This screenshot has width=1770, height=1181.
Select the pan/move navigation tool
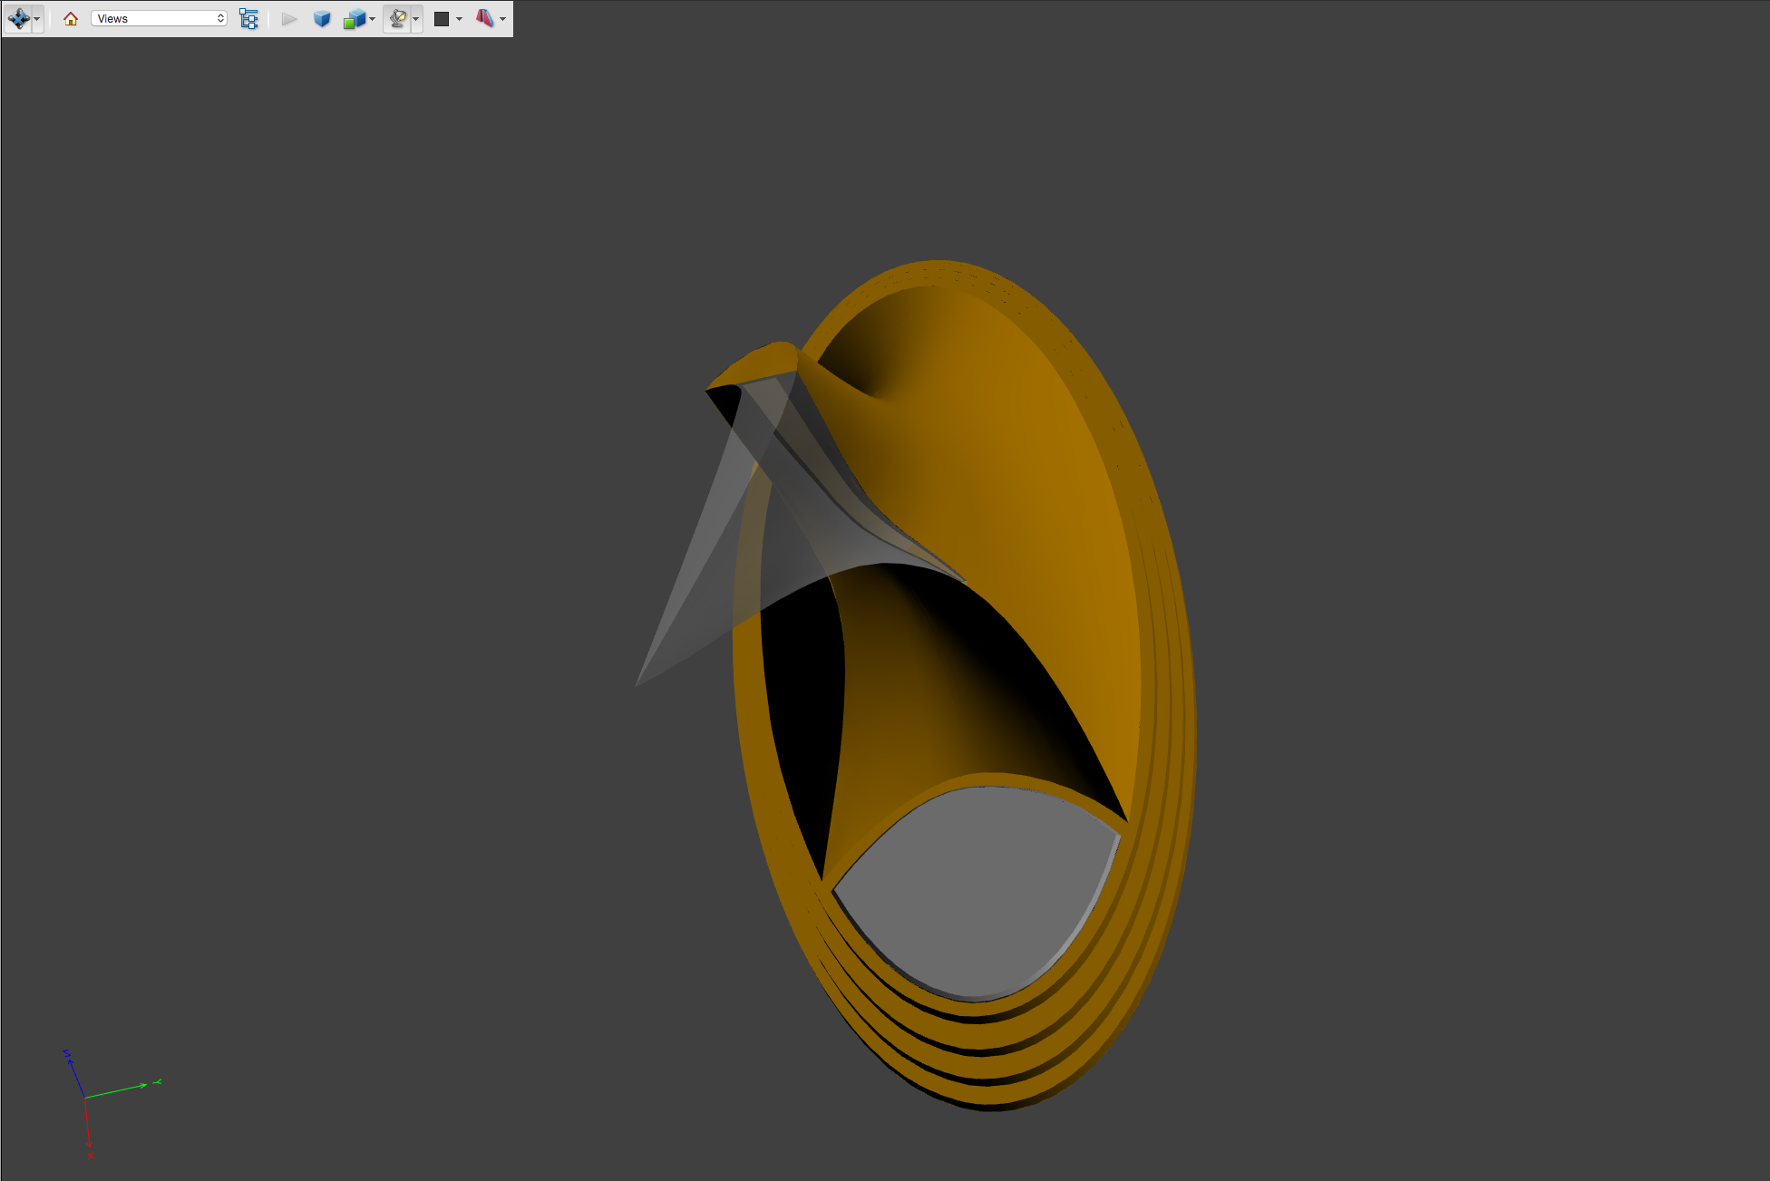click(18, 18)
